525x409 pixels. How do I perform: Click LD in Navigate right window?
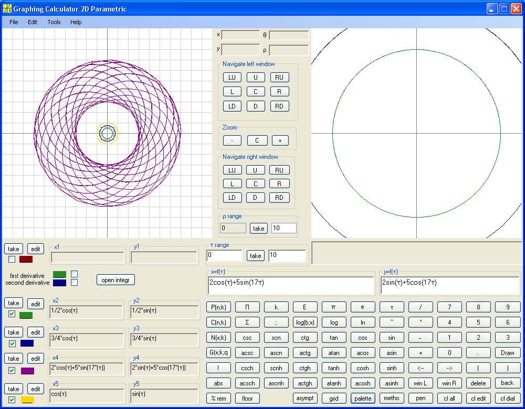[x=232, y=198]
